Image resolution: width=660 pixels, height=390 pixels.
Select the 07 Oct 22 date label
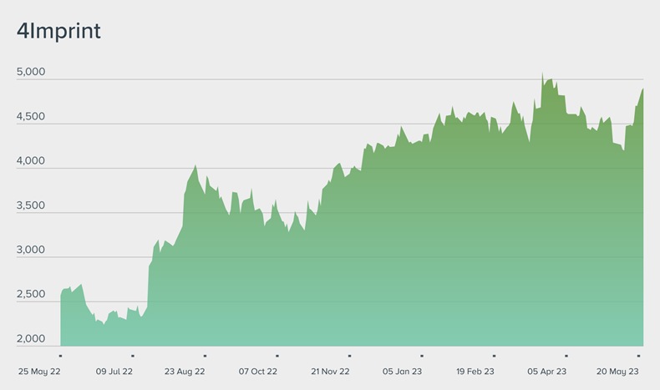[x=258, y=372]
